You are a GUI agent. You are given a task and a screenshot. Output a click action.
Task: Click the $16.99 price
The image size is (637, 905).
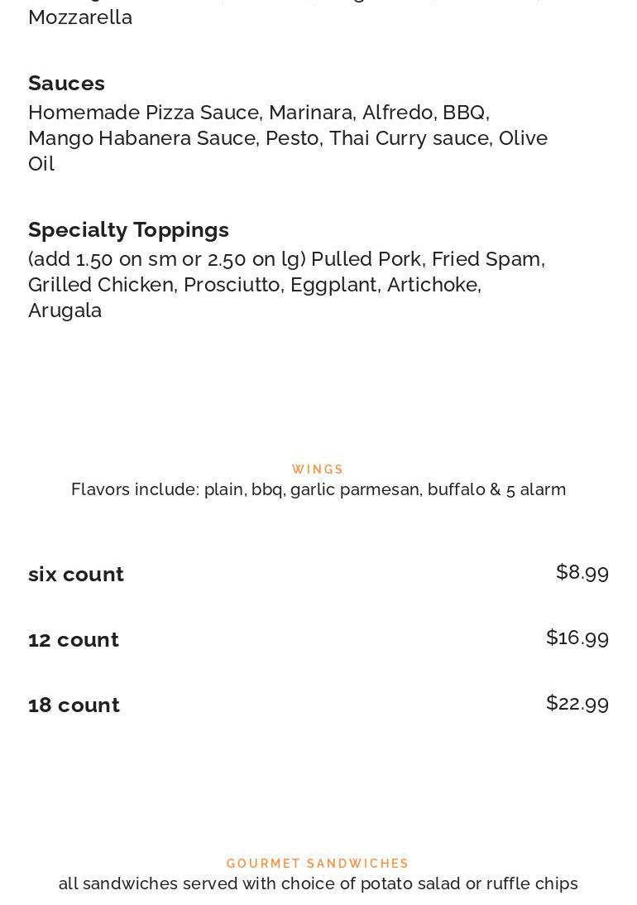(577, 638)
